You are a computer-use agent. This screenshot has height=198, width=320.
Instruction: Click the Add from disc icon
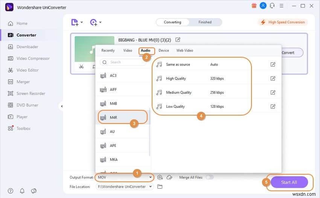coord(93,22)
